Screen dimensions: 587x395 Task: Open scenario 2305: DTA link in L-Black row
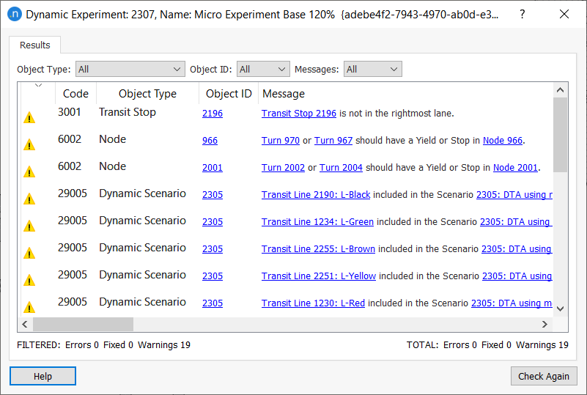point(514,195)
